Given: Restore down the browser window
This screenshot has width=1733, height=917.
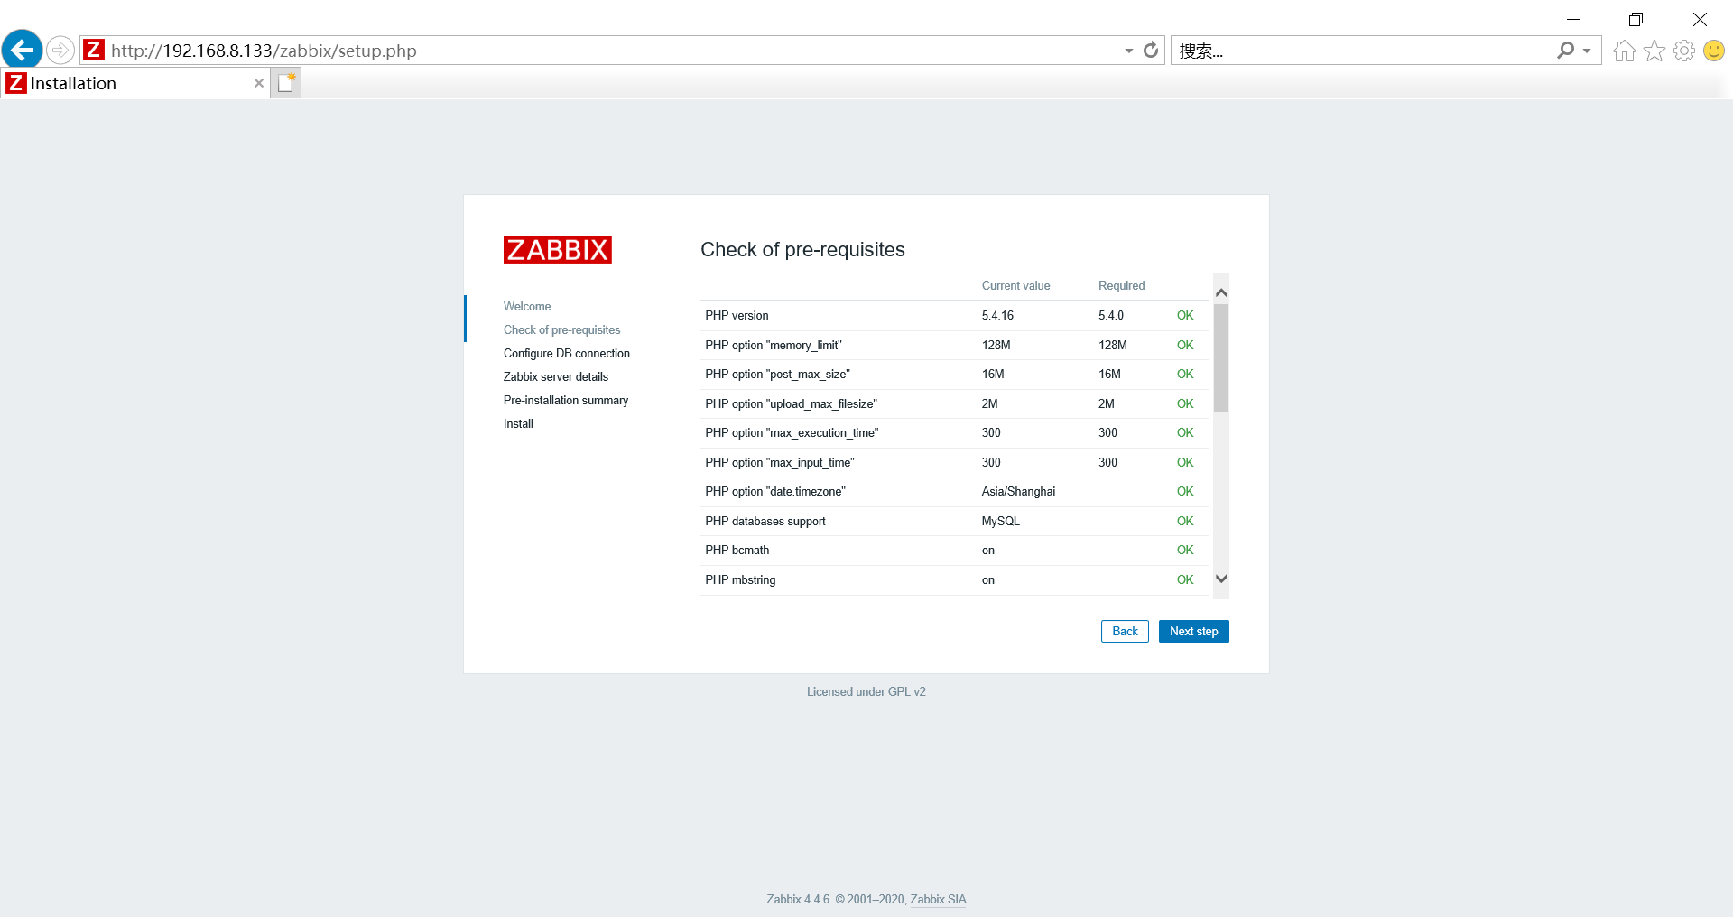Looking at the screenshot, I should pos(1636,19).
